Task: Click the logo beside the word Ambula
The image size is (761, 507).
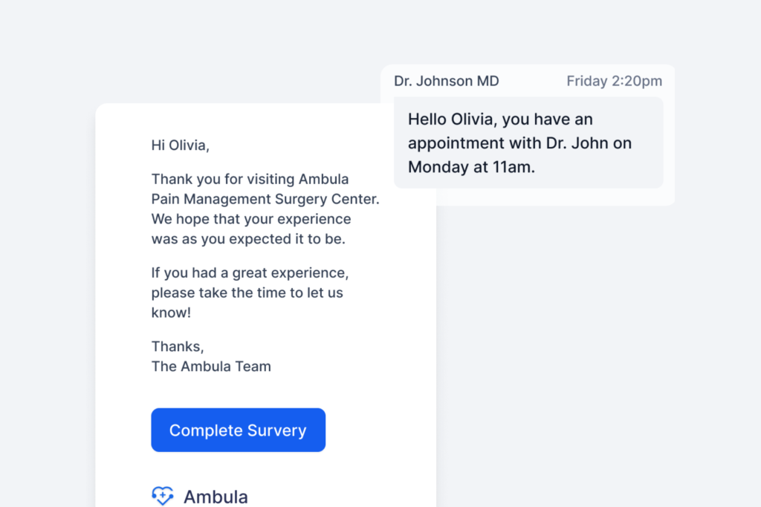Action: pyautogui.click(x=163, y=495)
